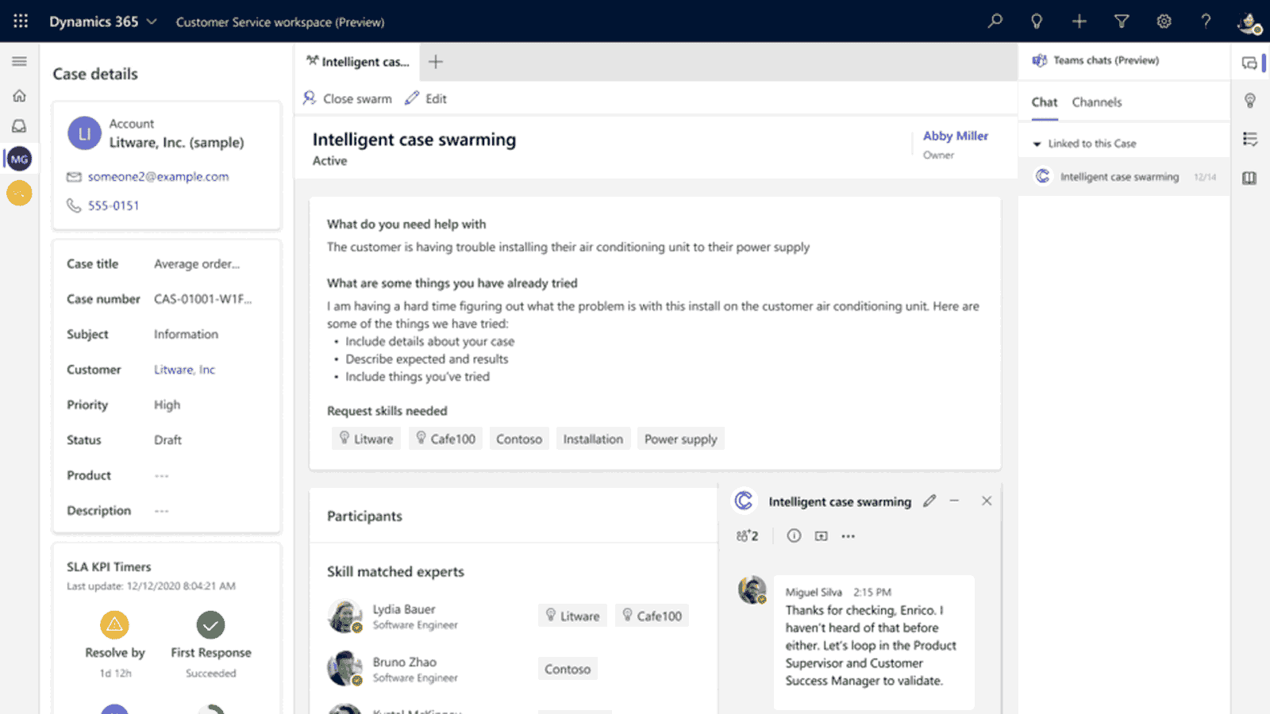
Task: Expand the Dynamics 365 app switcher dropdown
Action: point(152,21)
